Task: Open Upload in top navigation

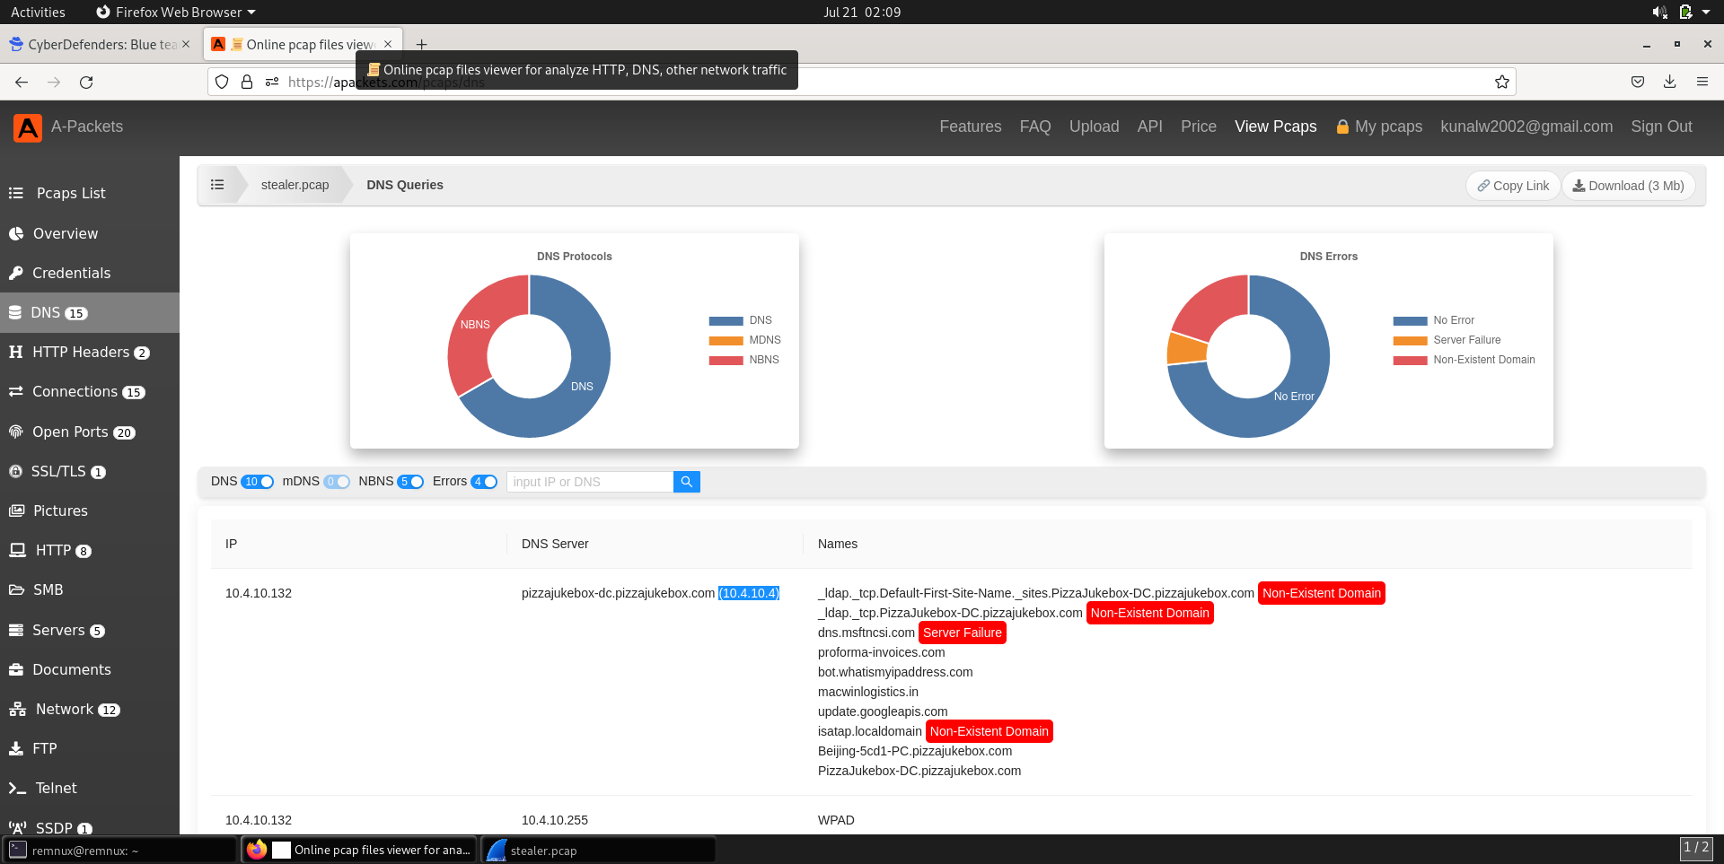Action: click(x=1094, y=127)
